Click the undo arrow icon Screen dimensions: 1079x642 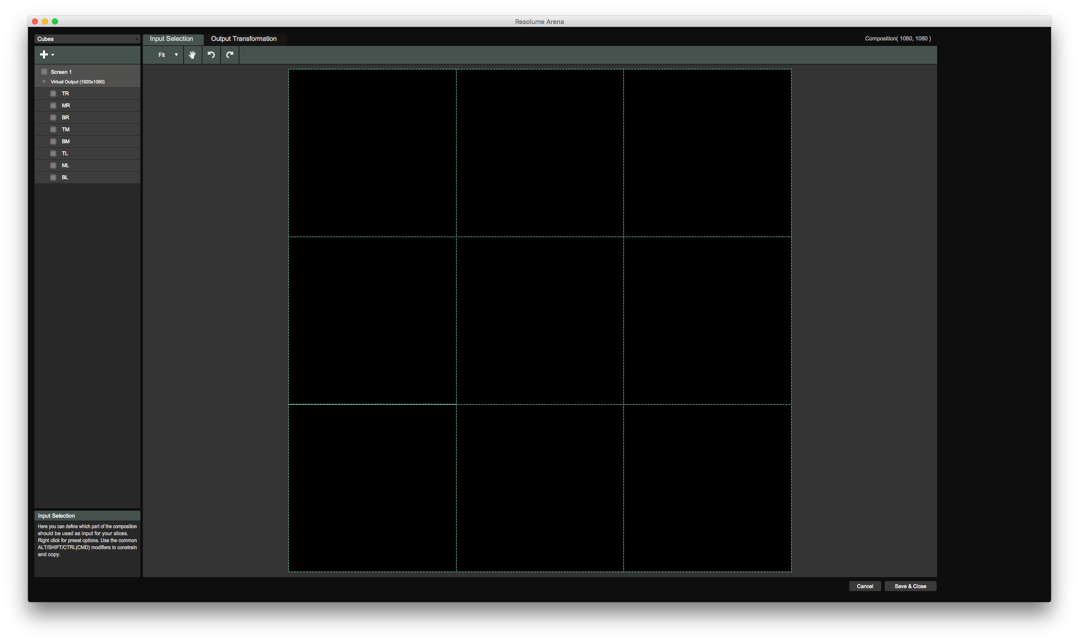pos(211,55)
